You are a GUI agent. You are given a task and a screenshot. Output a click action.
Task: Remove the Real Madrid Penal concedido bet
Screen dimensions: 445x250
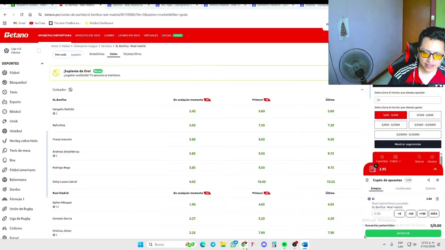click(437, 199)
